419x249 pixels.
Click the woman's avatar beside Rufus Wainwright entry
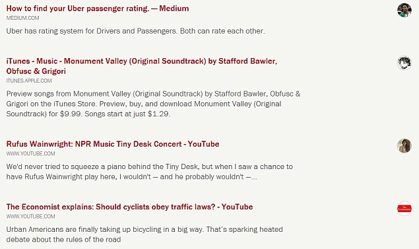point(404,146)
